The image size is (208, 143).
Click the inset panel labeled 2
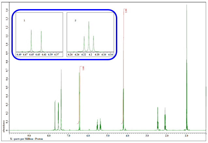88,33
